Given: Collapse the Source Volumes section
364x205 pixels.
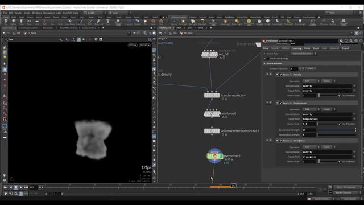Looking at the screenshot, I should pos(264,63).
